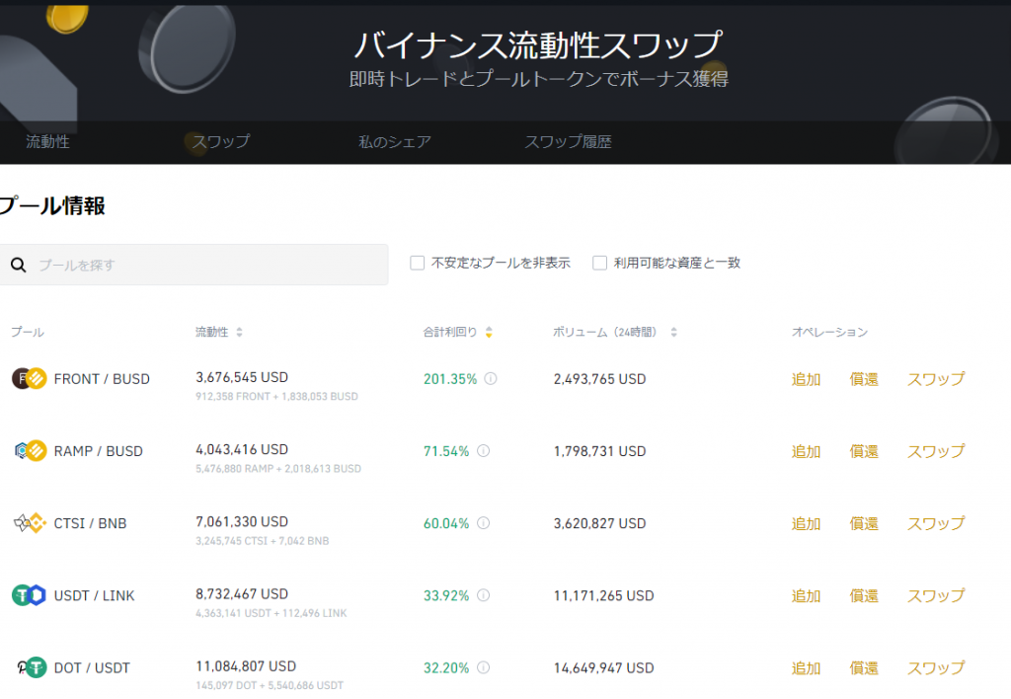
Task: Click liquidity value 8,732,467 USD
Action: [x=242, y=594]
